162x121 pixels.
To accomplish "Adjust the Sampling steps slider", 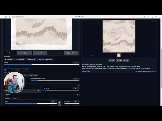I will point(61,90).
